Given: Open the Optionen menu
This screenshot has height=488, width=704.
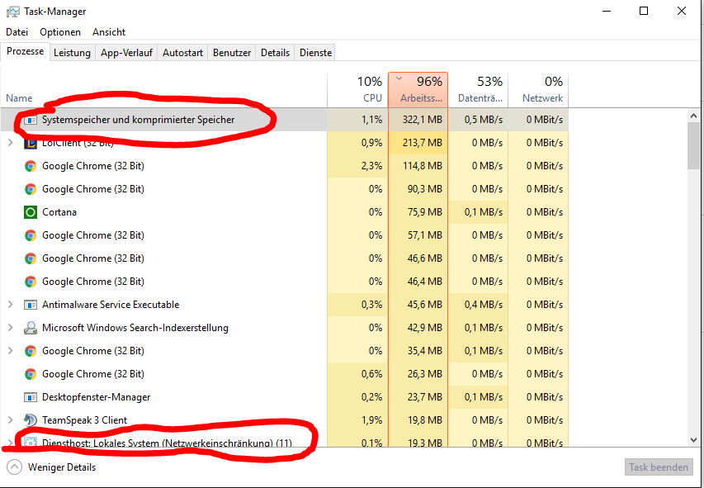Looking at the screenshot, I should click(x=60, y=32).
